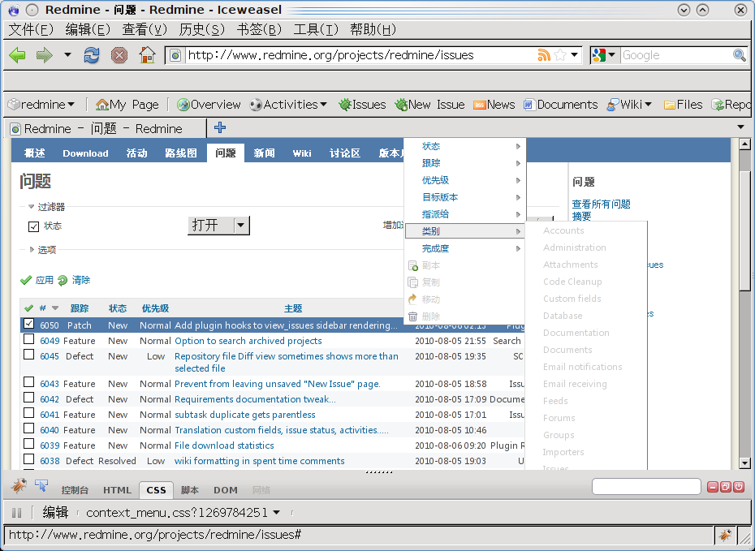Open the 摘要 summary sidebar link
Viewport: 755px width, 551px height.
[581, 216]
